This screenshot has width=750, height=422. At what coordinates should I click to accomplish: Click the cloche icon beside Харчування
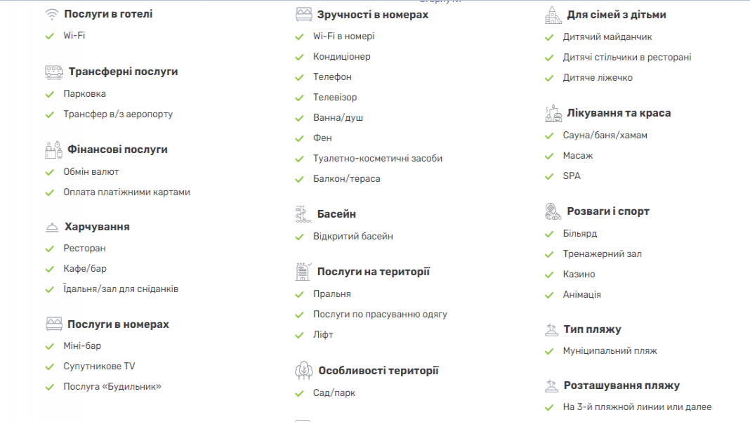point(52,228)
